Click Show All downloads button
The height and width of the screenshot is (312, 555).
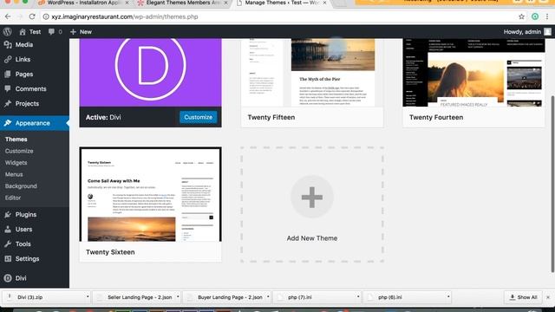[523, 297]
